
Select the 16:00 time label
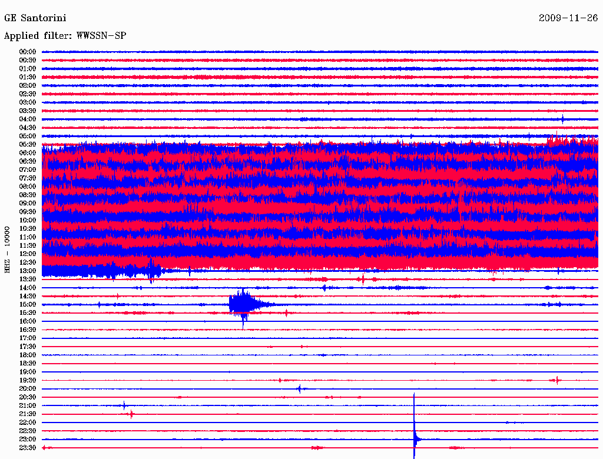point(28,321)
